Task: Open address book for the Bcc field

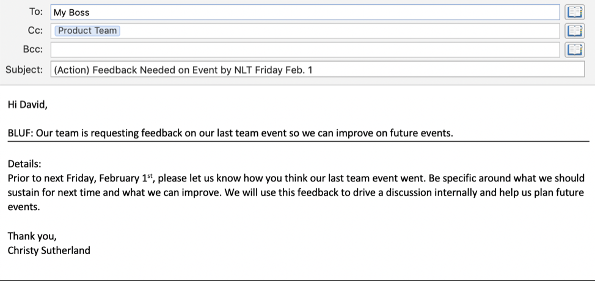Action: point(574,49)
